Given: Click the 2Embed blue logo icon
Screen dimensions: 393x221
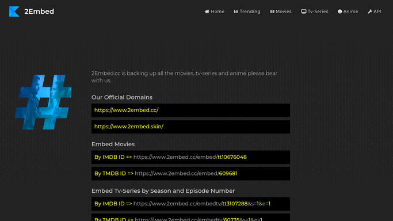Looking at the screenshot, I should (x=14, y=12).
